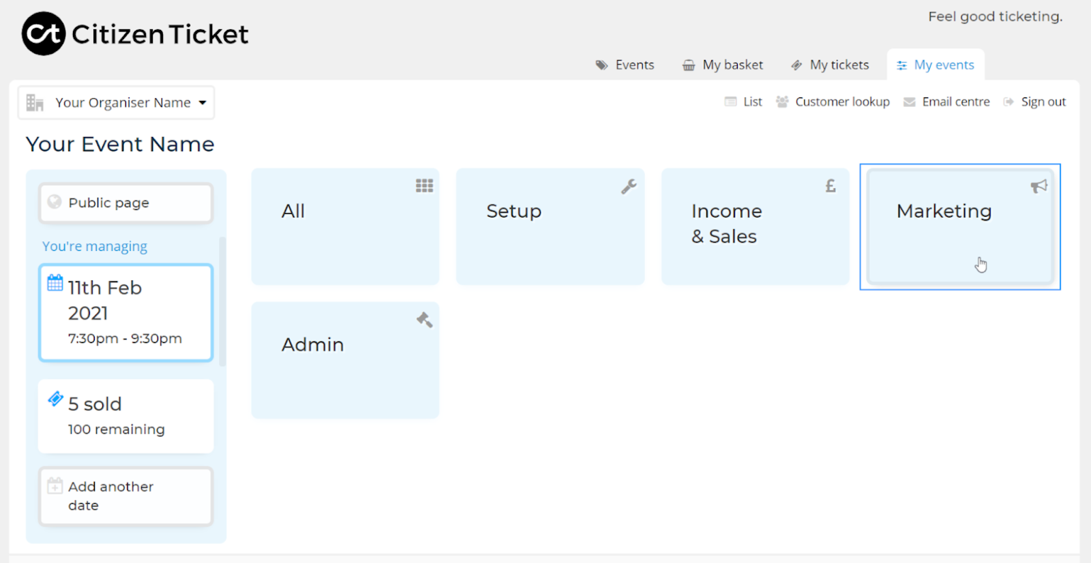The width and height of the screenshot is (1091, 563).
Task: Click the Citizen Ticket logo icon
Action: pyautogui.click(x=44, y=33)
